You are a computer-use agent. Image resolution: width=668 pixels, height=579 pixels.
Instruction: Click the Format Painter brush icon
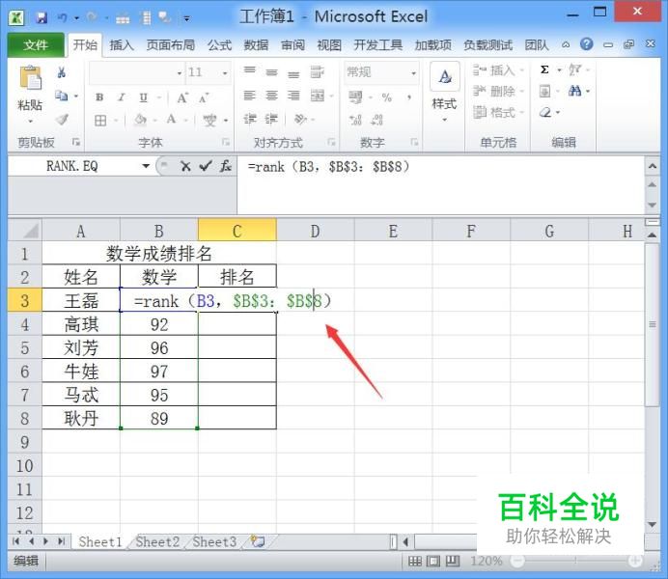pos(62,120)
